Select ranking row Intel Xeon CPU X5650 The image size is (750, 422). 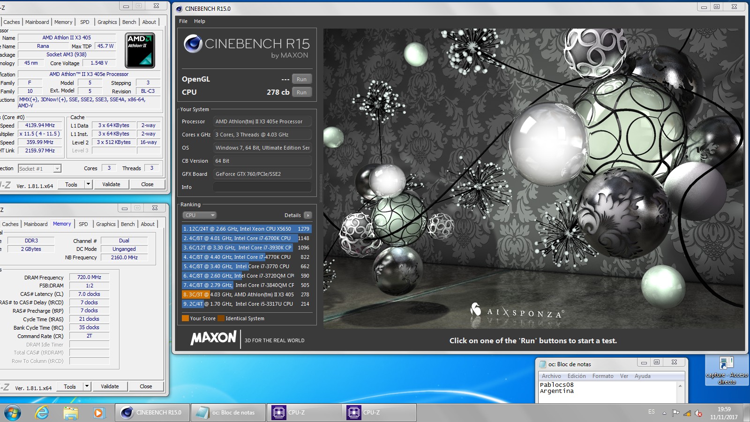click(247, 229)
